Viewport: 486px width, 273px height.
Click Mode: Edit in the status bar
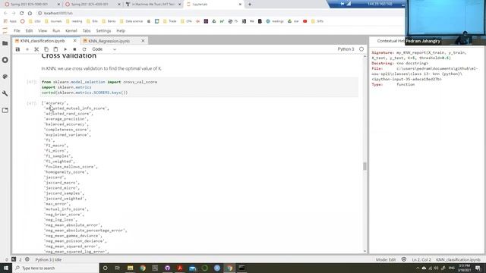click(386, 259)
